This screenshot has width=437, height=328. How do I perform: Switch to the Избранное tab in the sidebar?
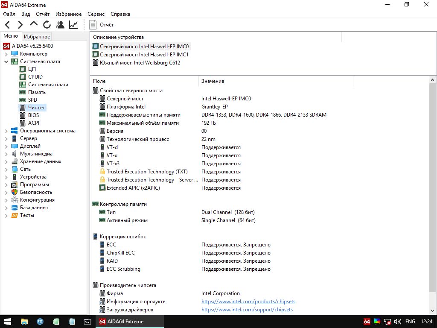pos(37,37)
